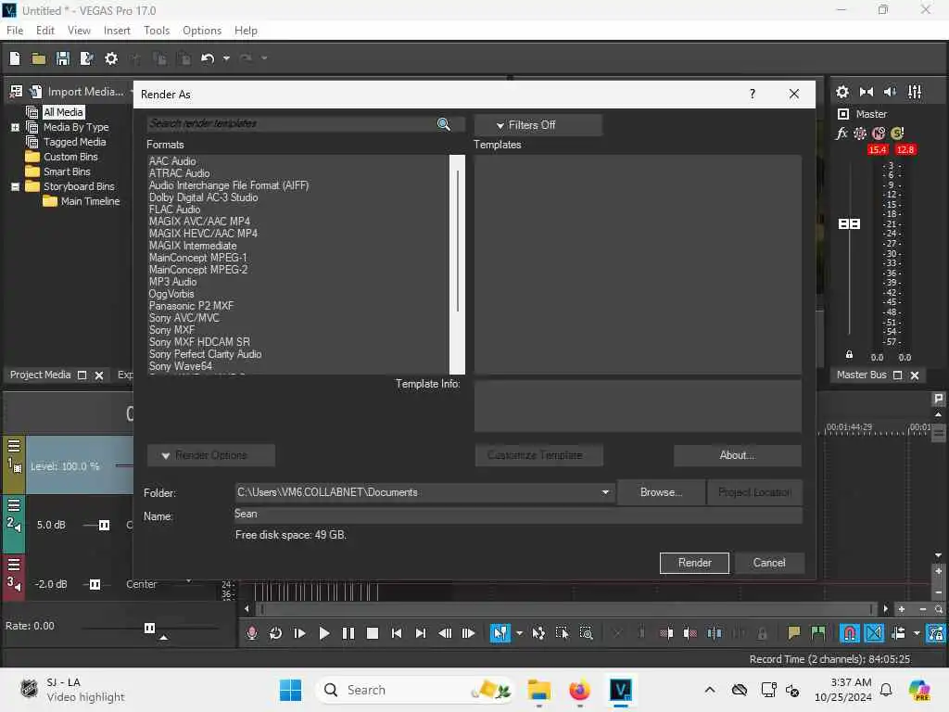Image resolution: width=949 pixels, height=712 pixels.
Task: Collapse the Storyboard Bins tree node
Action: click(15, 186)
